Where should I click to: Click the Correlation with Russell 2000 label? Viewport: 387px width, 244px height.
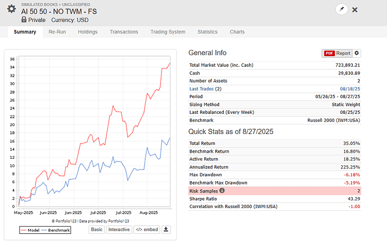(233, 206)
